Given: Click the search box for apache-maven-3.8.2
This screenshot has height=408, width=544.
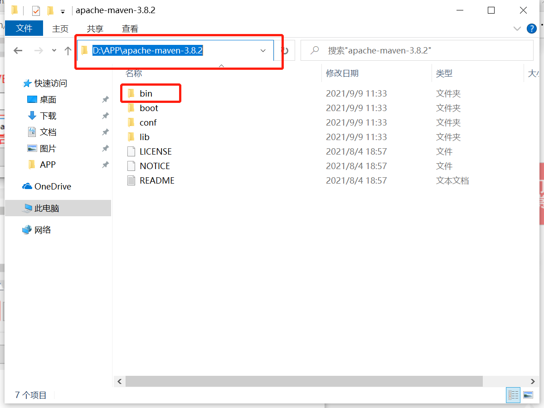Looking at the screenshot, I should coord(417,50).
